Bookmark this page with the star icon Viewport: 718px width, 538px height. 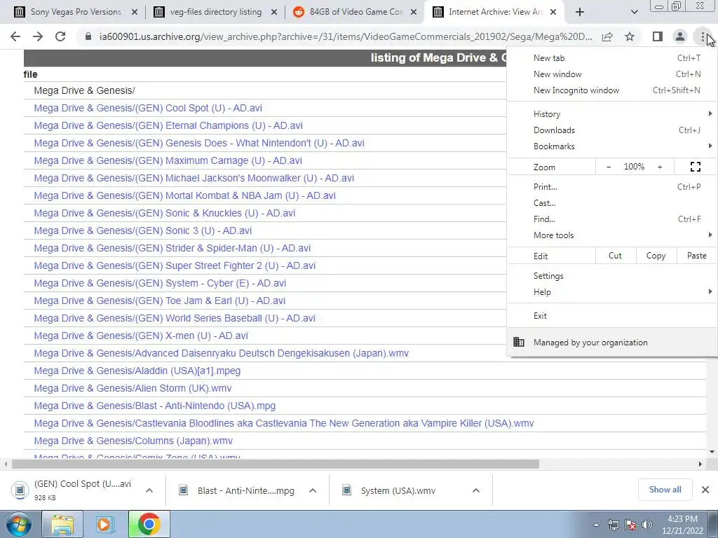tap(630, 36)
